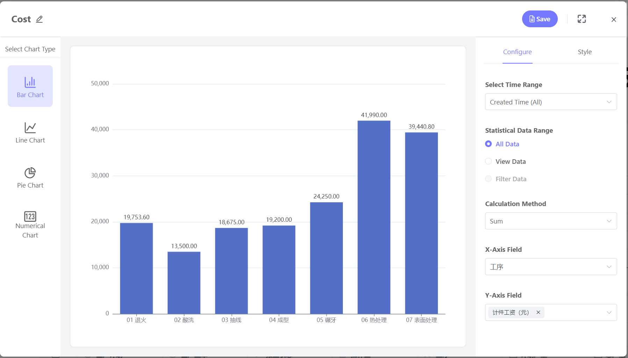Click the 06 热处理 bar
The image size is (628, 358).
[374, 217]
